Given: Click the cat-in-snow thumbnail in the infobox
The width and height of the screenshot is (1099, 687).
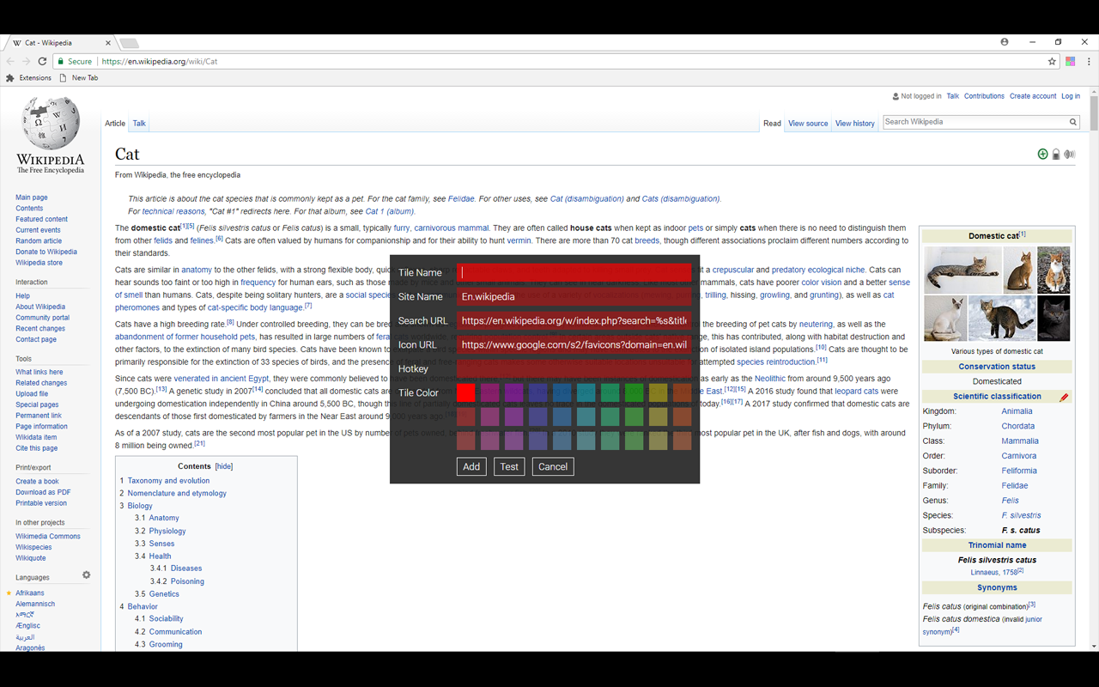Looking at the screenshot, I should click(x=1002, y=318).
